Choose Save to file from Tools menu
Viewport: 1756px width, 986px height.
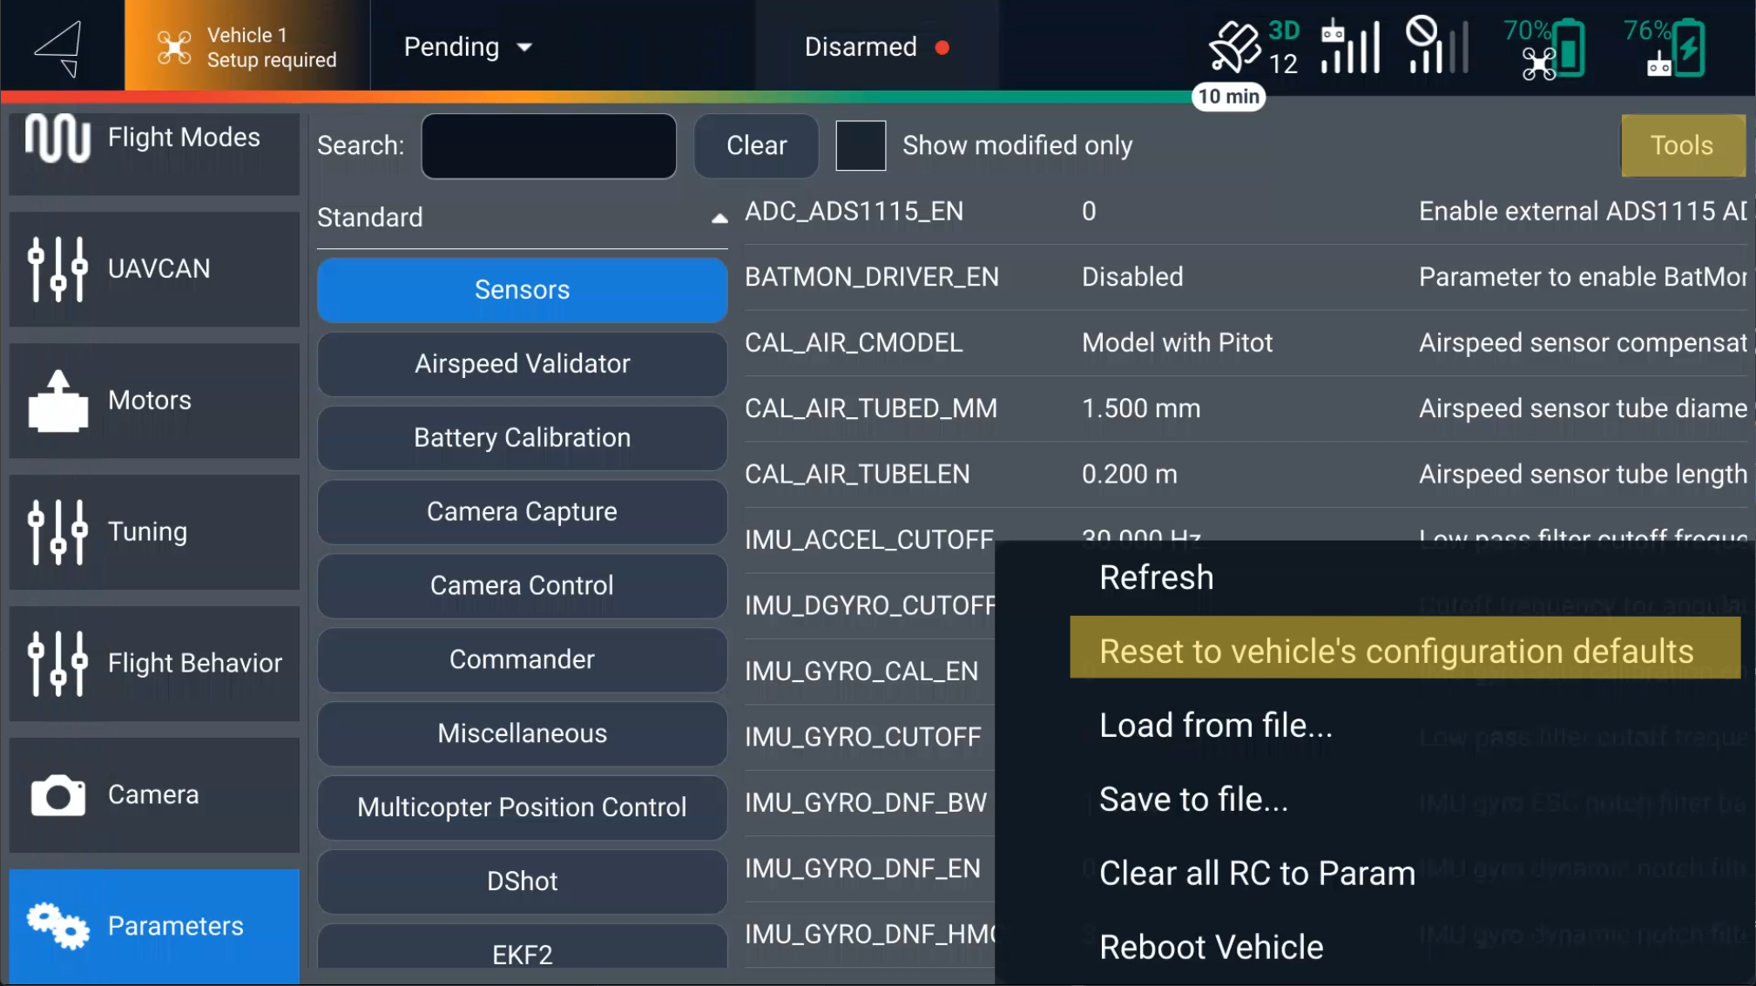(x=1193, y=799)
